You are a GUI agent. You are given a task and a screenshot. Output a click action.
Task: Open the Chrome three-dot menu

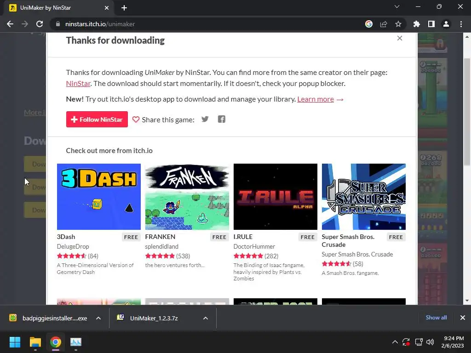(x=461, y=24)
